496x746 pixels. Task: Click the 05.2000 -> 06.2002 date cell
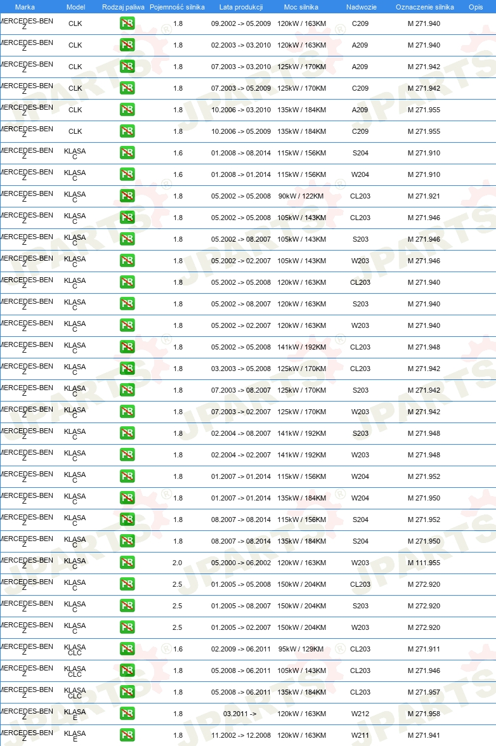click(x=240, y=562)
